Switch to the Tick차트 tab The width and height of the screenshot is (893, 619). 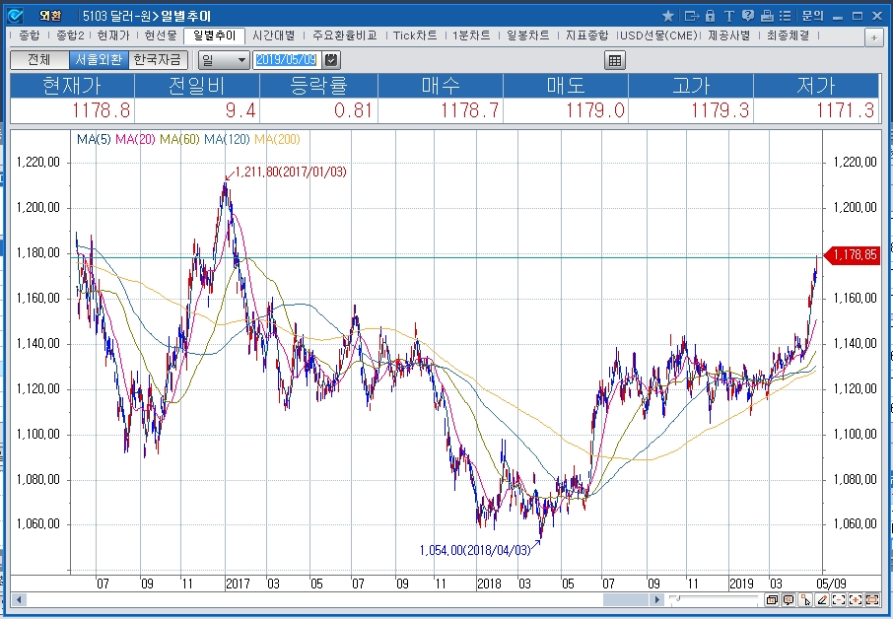(415, 34)
